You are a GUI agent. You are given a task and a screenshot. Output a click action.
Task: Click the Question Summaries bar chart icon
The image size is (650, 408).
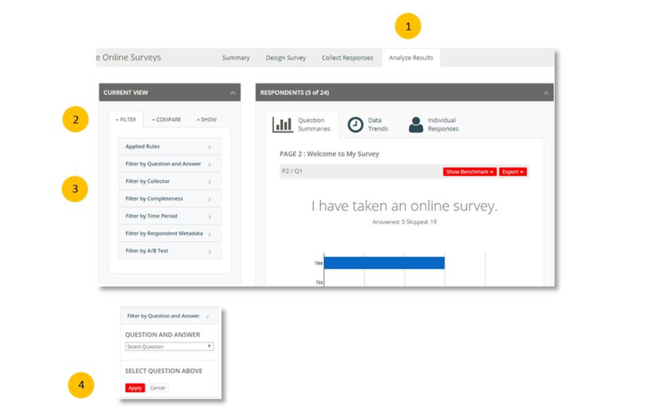click(x=282, y=125)
